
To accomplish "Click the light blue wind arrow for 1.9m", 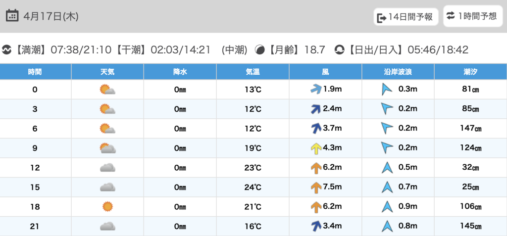I will pyautogui.click(x=315, y=90).
